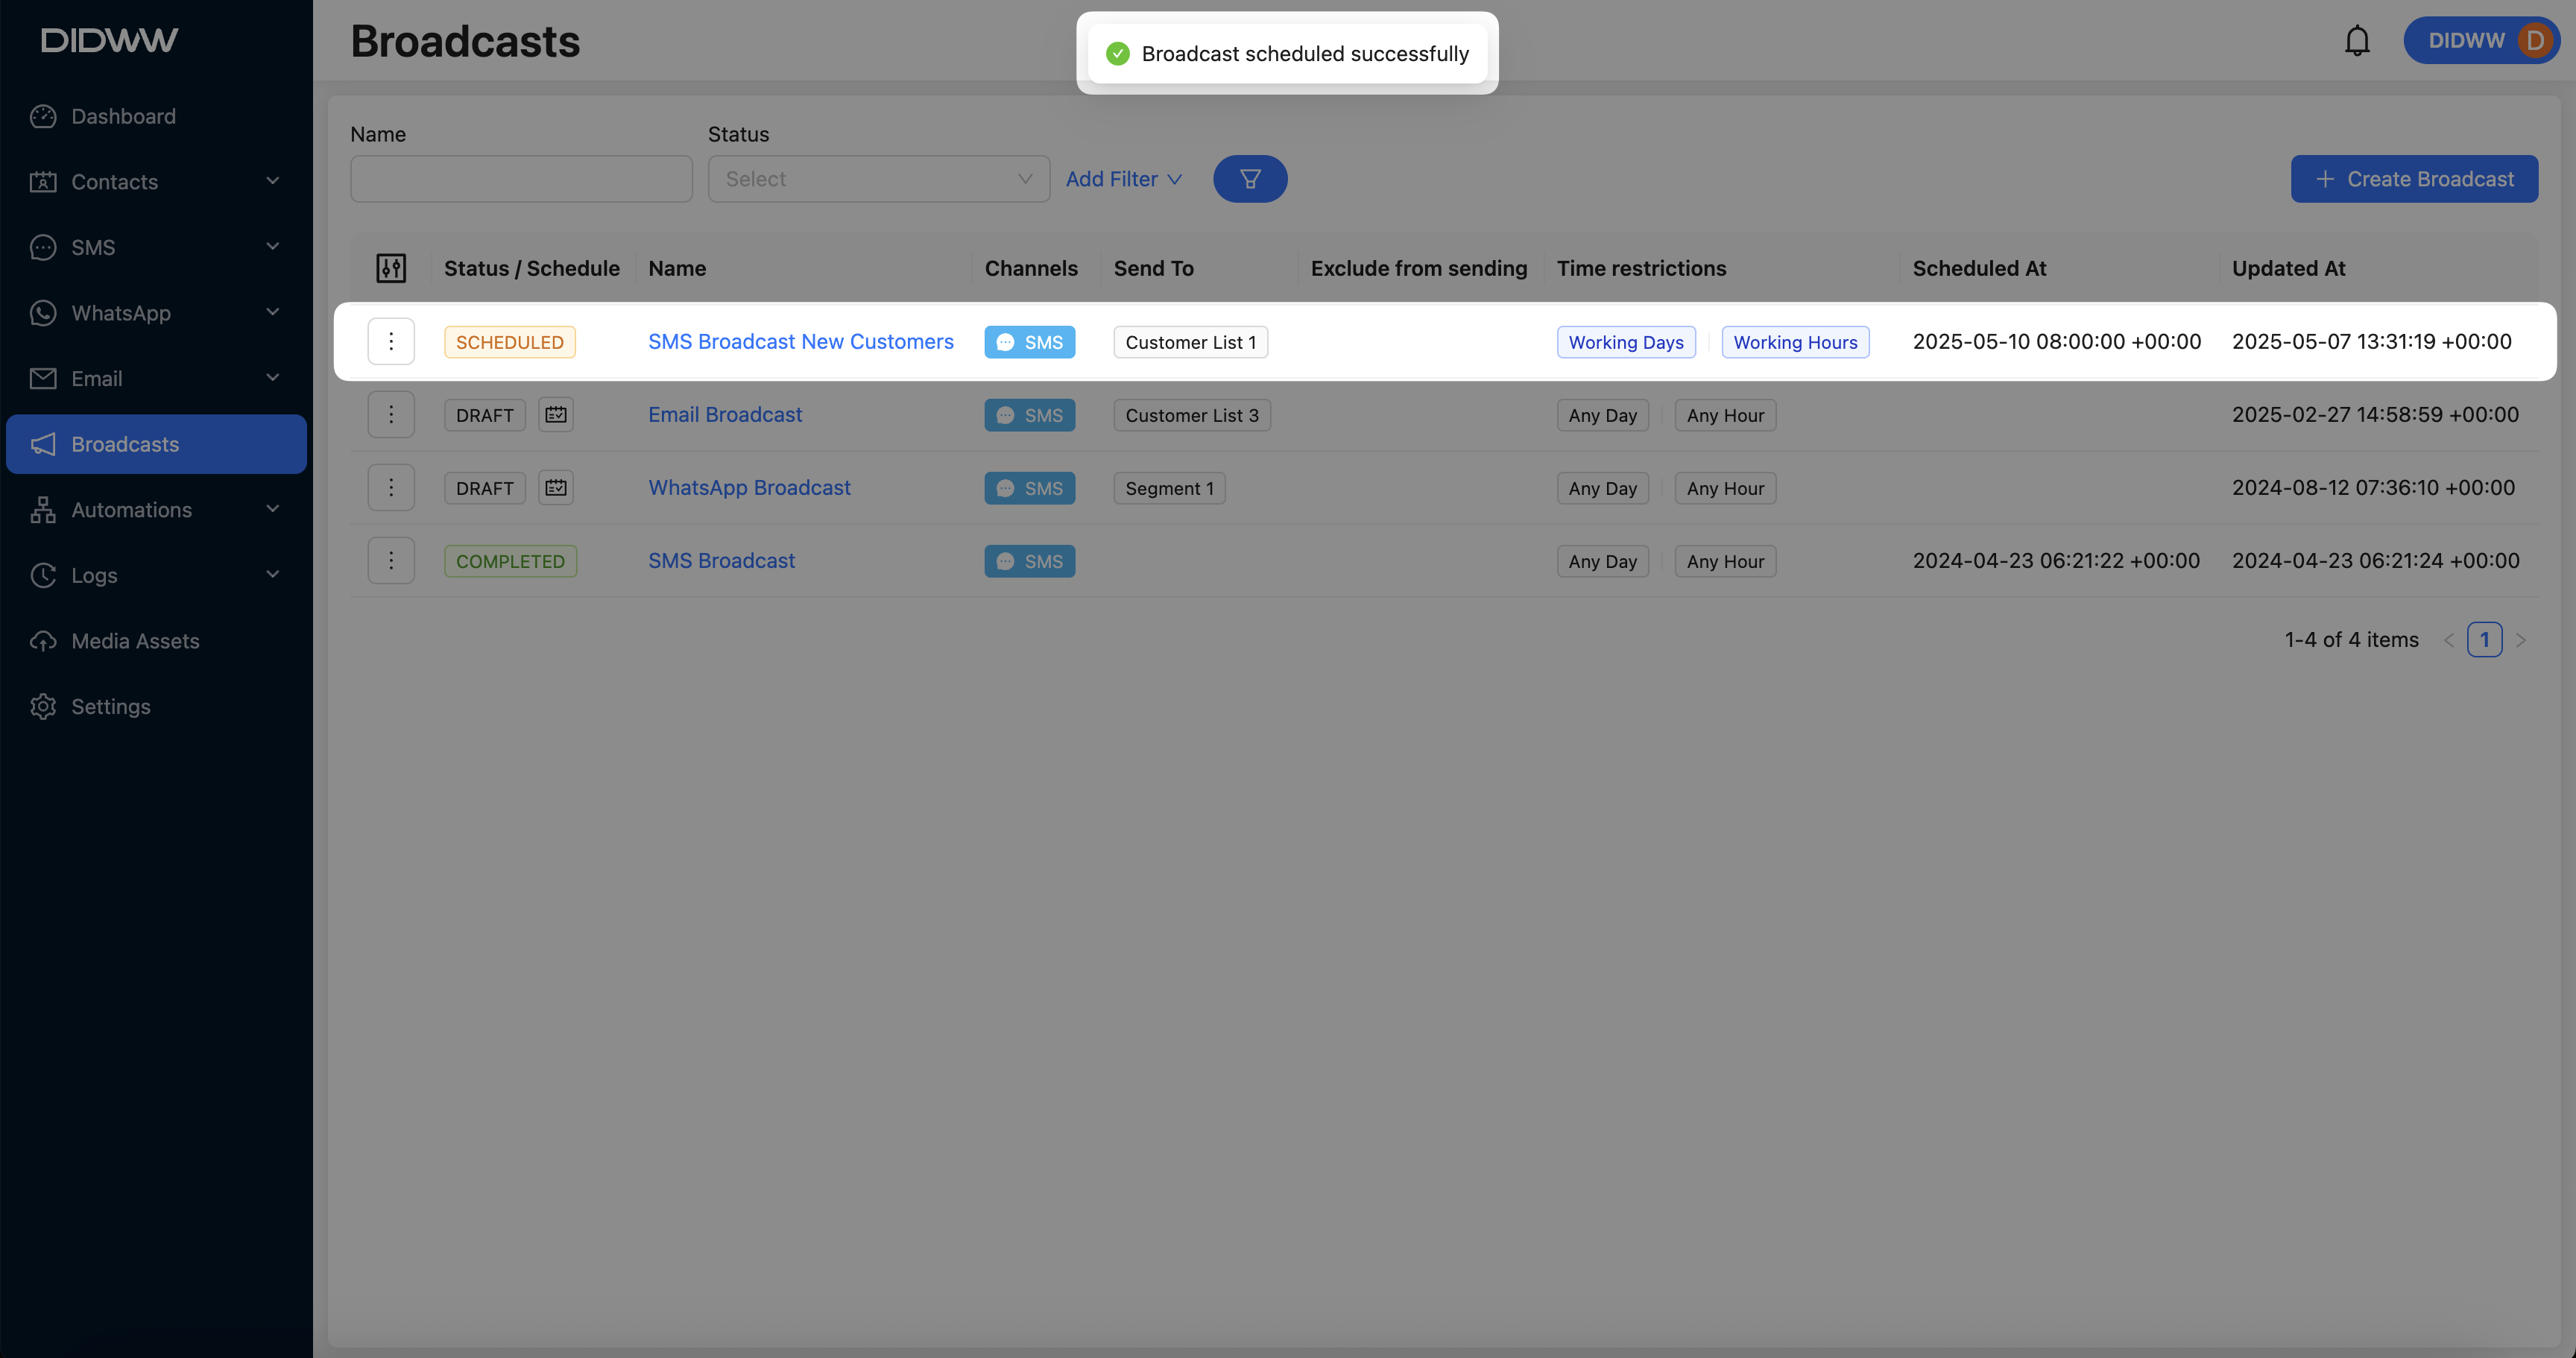Click Create Broadcast button
The height and width of the screenshot is (1358, 2576).
(2413, 179)
